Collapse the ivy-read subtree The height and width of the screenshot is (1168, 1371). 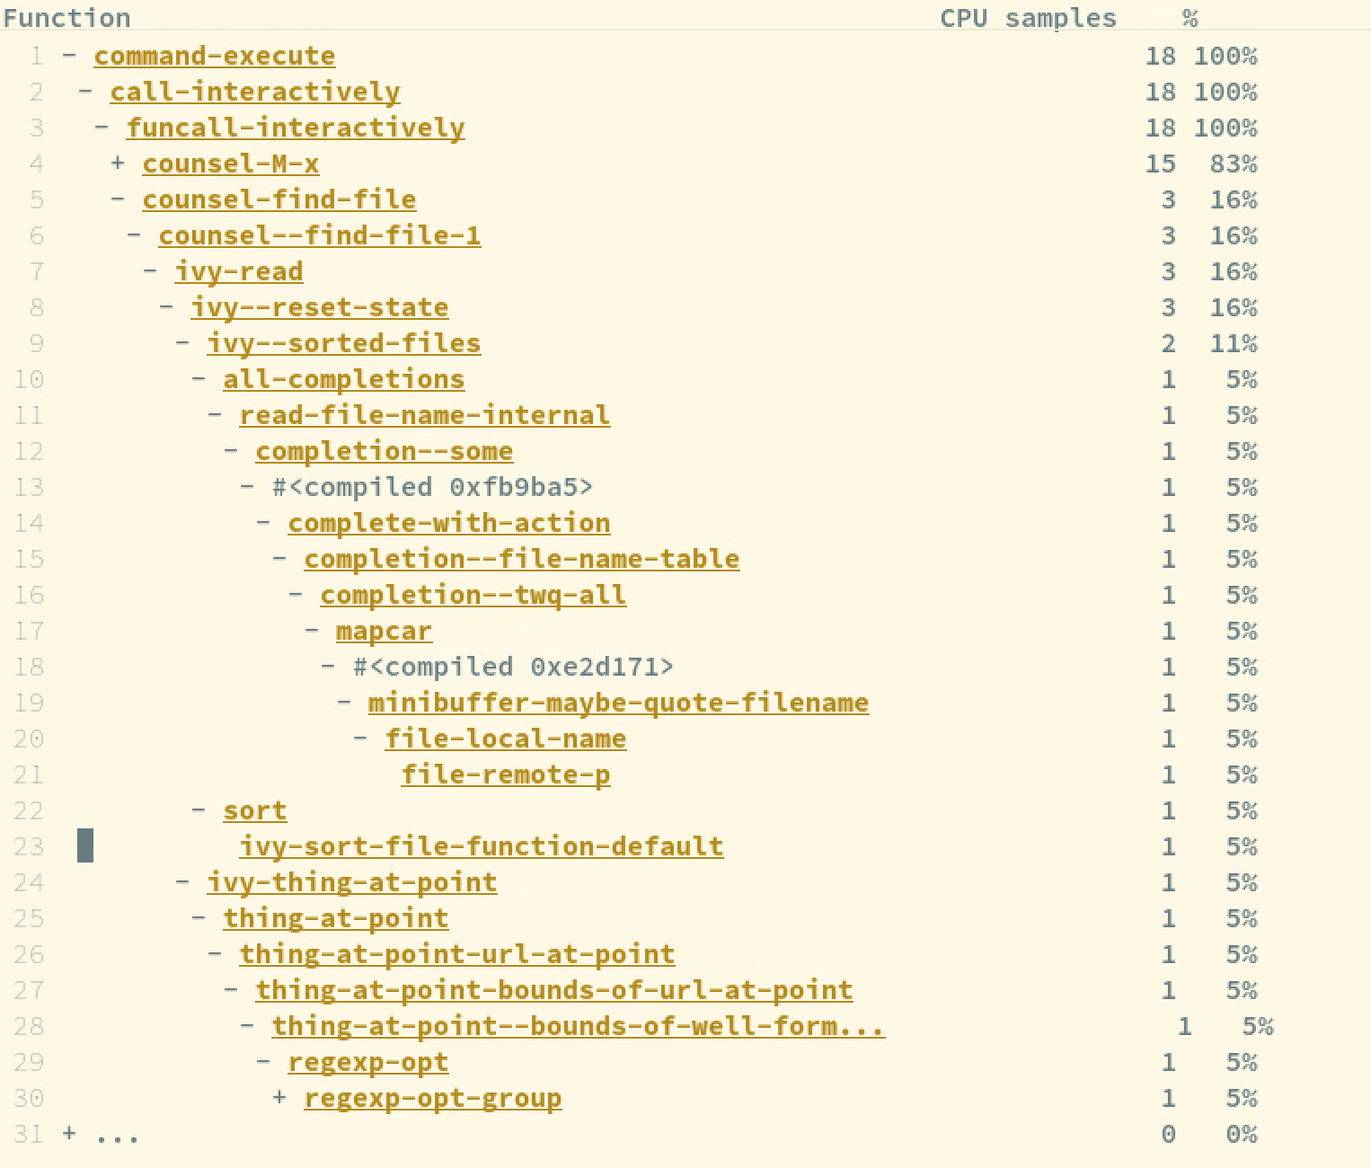(149, 271)
